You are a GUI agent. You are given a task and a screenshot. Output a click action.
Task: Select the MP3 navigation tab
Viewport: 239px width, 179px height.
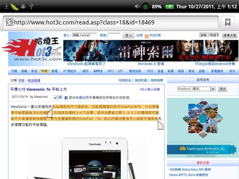pos(111,71)
